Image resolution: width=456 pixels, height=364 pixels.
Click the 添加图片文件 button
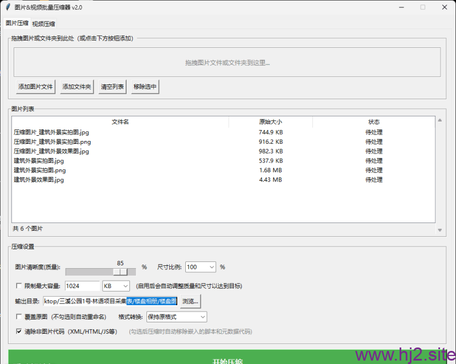coord(35,87)
